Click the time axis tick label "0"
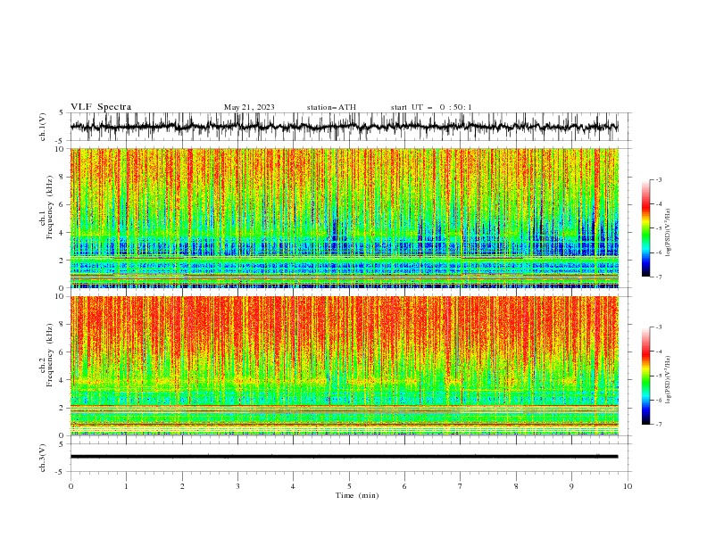The width and height of the screenshot is (707, 546). click(71, 486)
